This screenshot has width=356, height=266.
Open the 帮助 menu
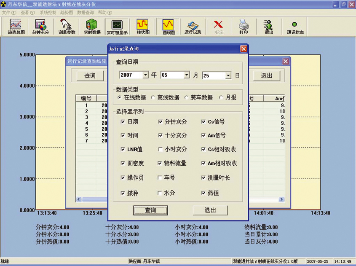click(105, 13)
